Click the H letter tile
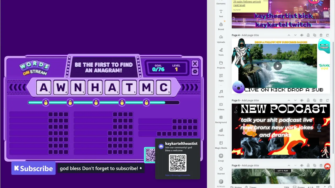 click(x=95, y=87)
